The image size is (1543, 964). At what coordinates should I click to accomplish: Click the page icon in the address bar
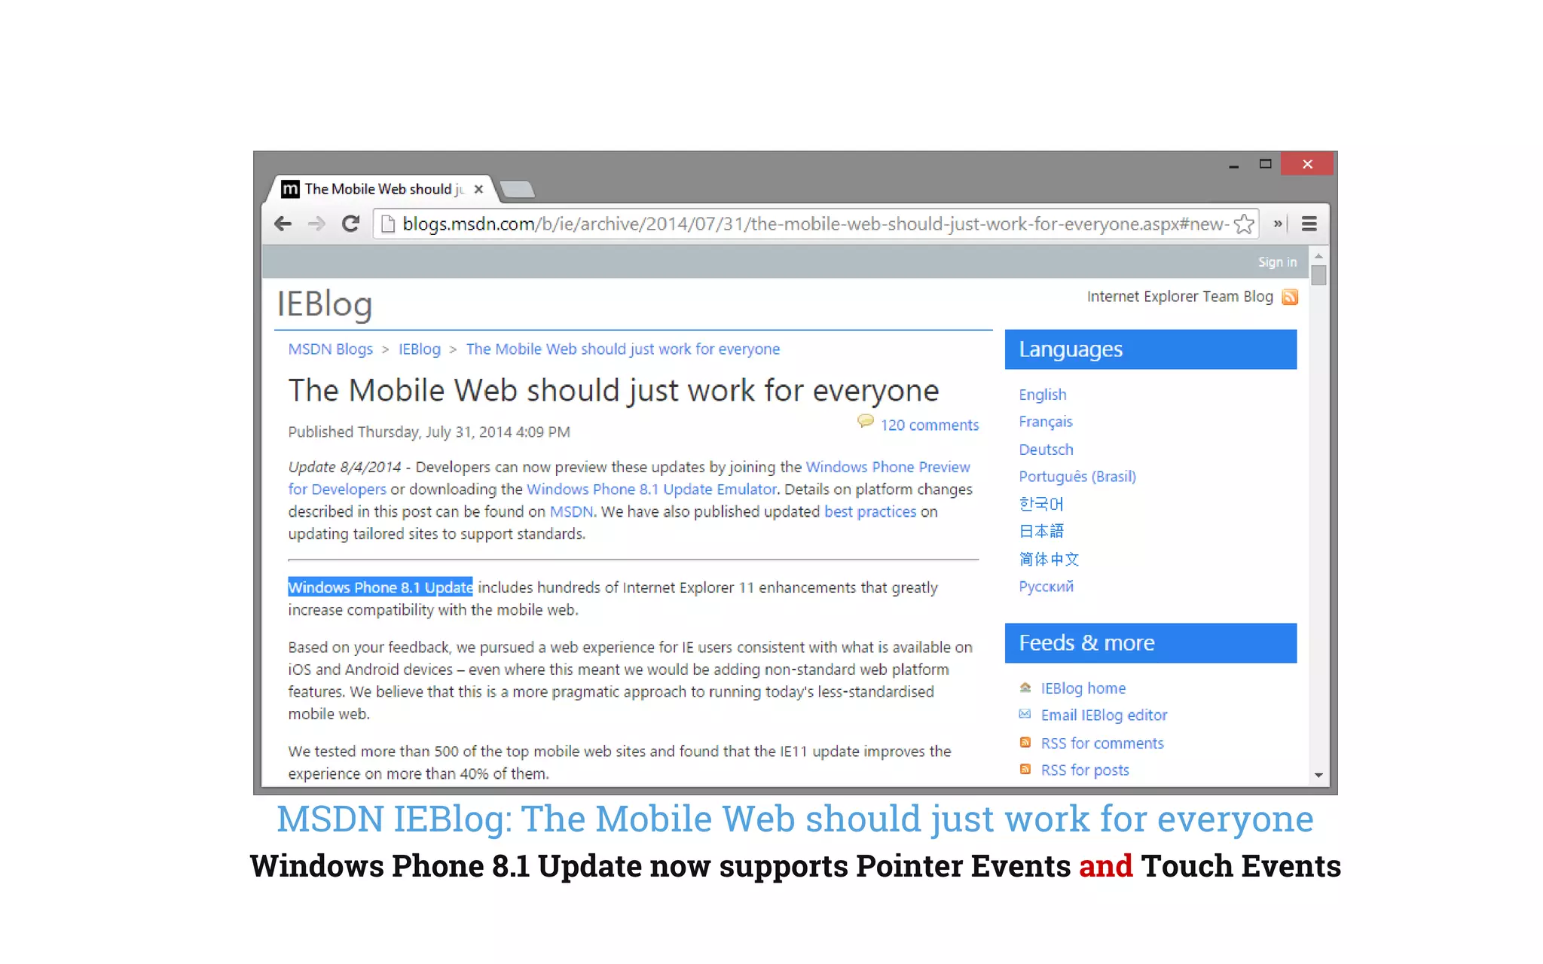(387, 224)
